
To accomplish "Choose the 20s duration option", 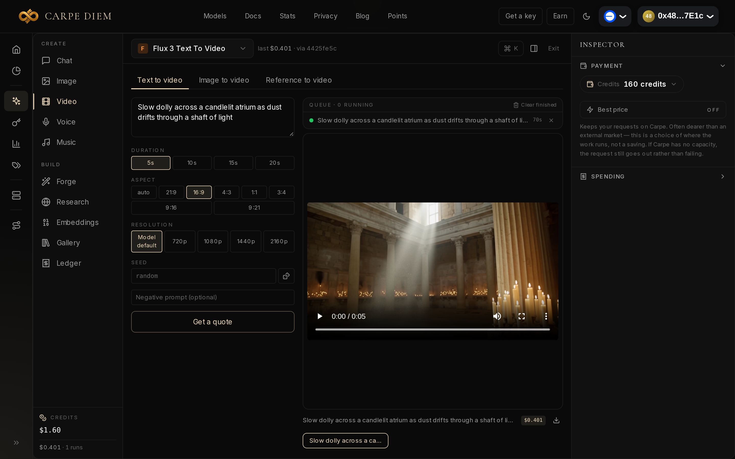I will click(275, 163).
